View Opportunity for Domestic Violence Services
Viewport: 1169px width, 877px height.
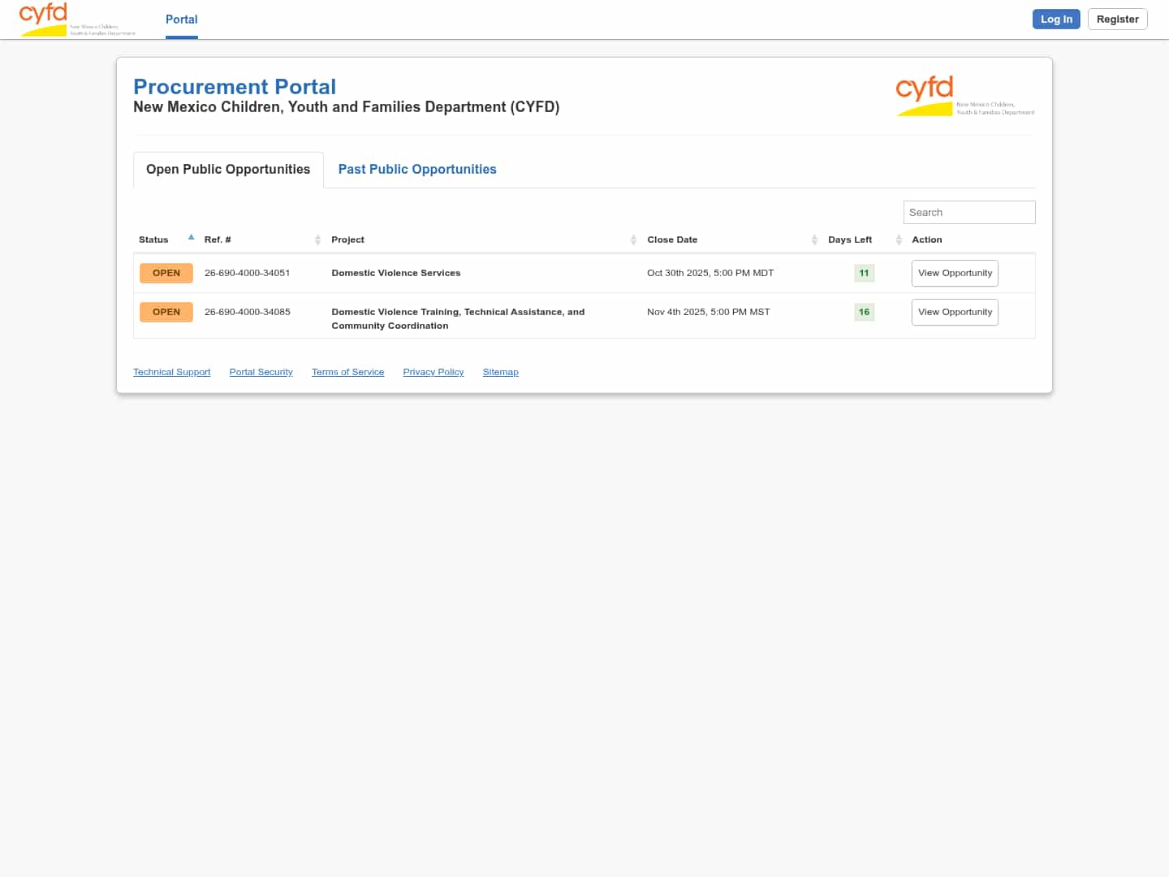click(x=955, y=273)
